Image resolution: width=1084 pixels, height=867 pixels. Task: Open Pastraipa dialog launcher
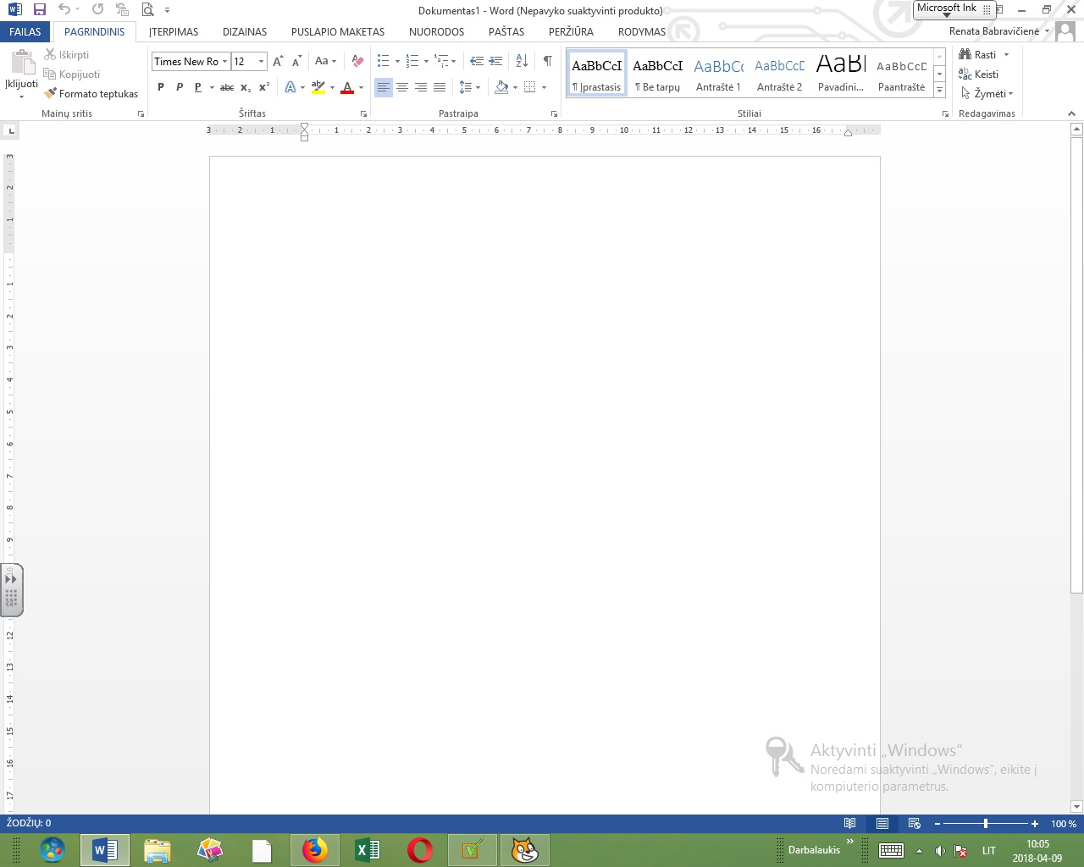point(555,113)
